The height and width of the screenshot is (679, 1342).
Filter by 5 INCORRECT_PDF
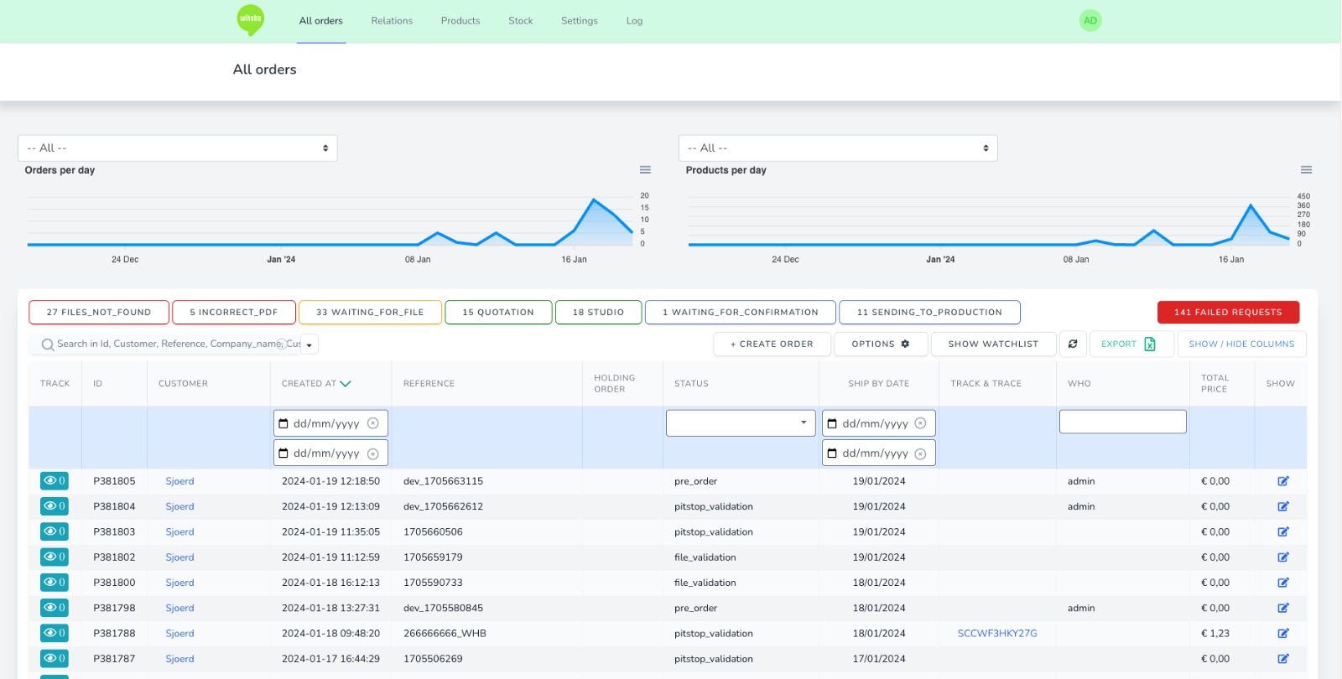point(234,312)
